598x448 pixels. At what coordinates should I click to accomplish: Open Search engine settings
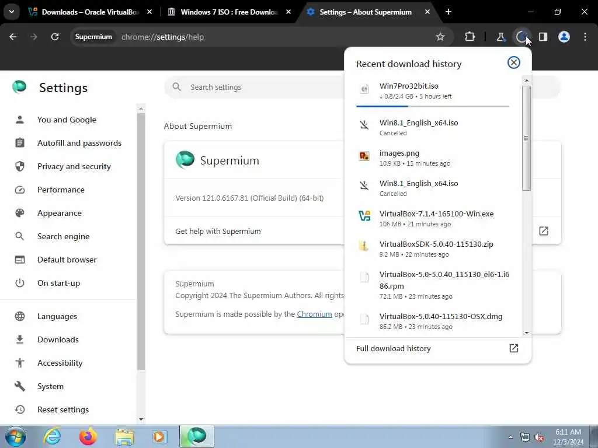(63, 236)
